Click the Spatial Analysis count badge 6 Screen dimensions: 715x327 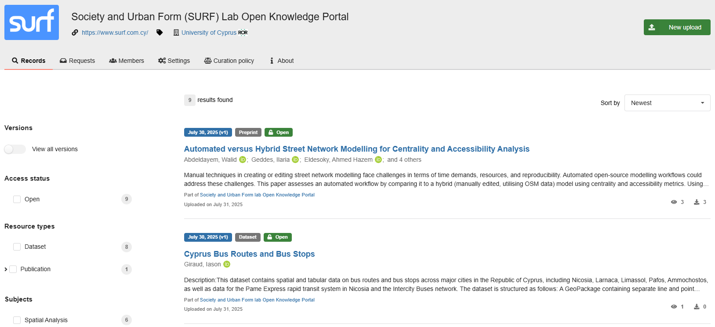click(127, 320)
